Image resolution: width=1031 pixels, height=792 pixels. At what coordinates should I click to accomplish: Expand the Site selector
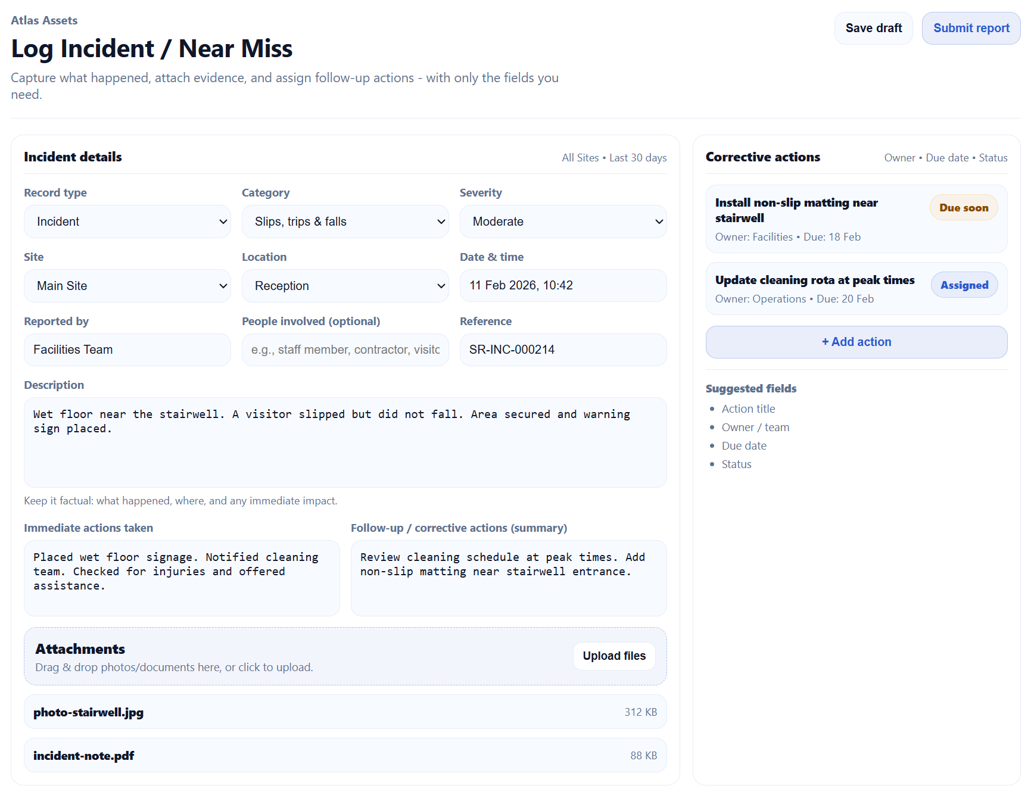coord(127,286)
